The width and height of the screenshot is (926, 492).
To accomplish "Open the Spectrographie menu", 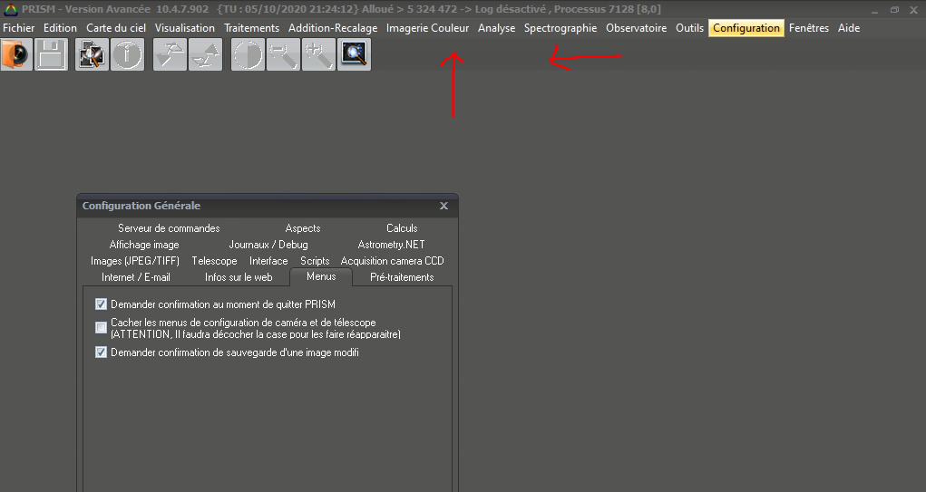I will [560, 28].
